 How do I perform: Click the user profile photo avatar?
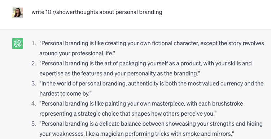(18, 13)
